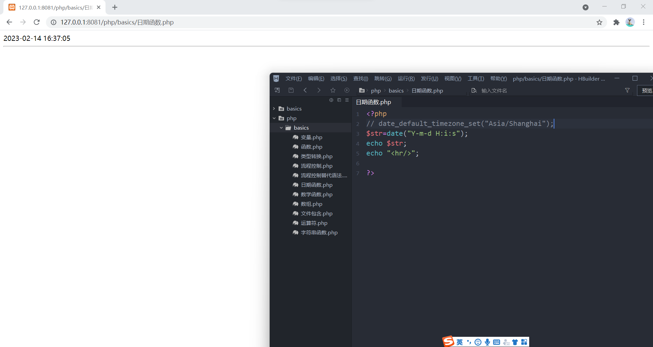Collapse the expanded basics folder

pyautogui.click(x=281, y=128)
